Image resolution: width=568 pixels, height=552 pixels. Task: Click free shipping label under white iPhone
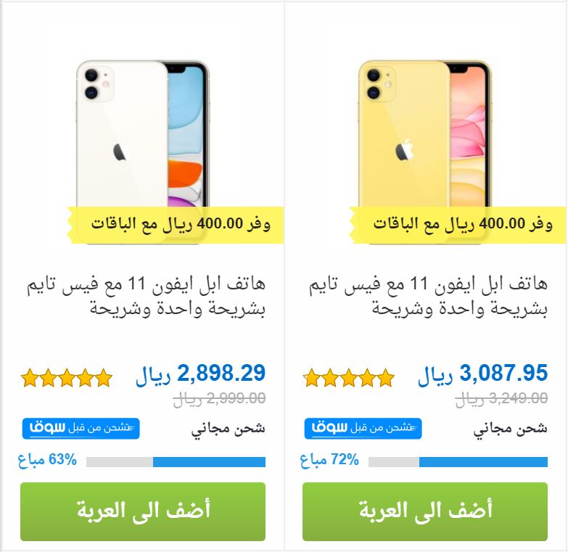point(229,429)
